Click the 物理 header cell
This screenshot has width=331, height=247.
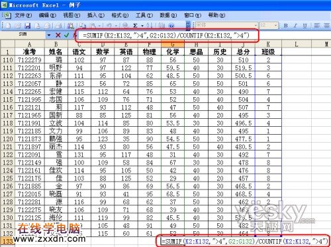(x=150, y=52)
